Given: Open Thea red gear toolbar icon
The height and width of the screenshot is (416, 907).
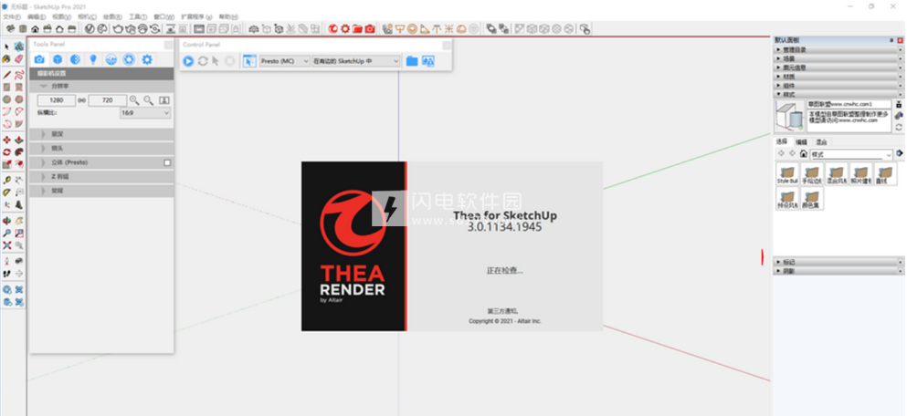Looking at the screenshot, I should click(345, 28).
